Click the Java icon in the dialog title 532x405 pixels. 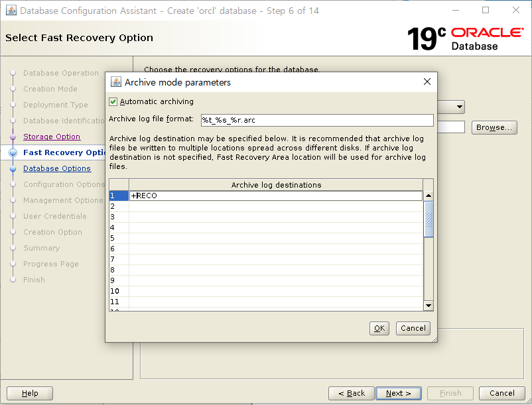pyautogui.click(x=116, y=82)
